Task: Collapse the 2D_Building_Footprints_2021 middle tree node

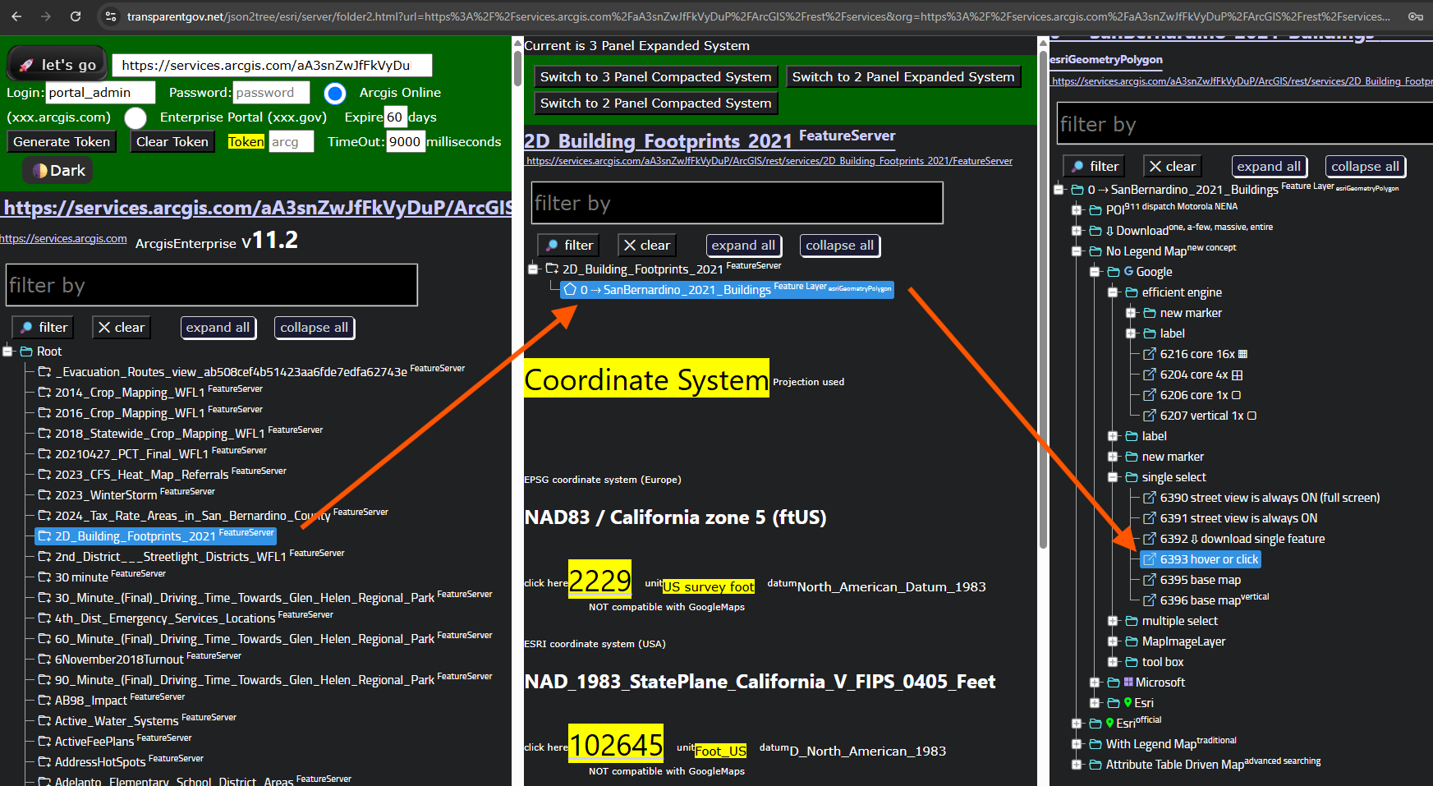Action: tap(533, 269)
